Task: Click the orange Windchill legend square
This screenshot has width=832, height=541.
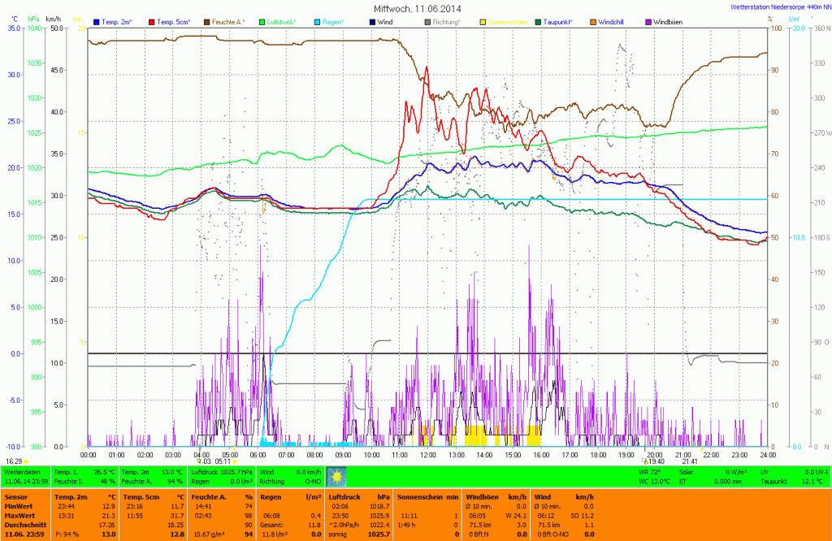Action: tap(593, 21)
